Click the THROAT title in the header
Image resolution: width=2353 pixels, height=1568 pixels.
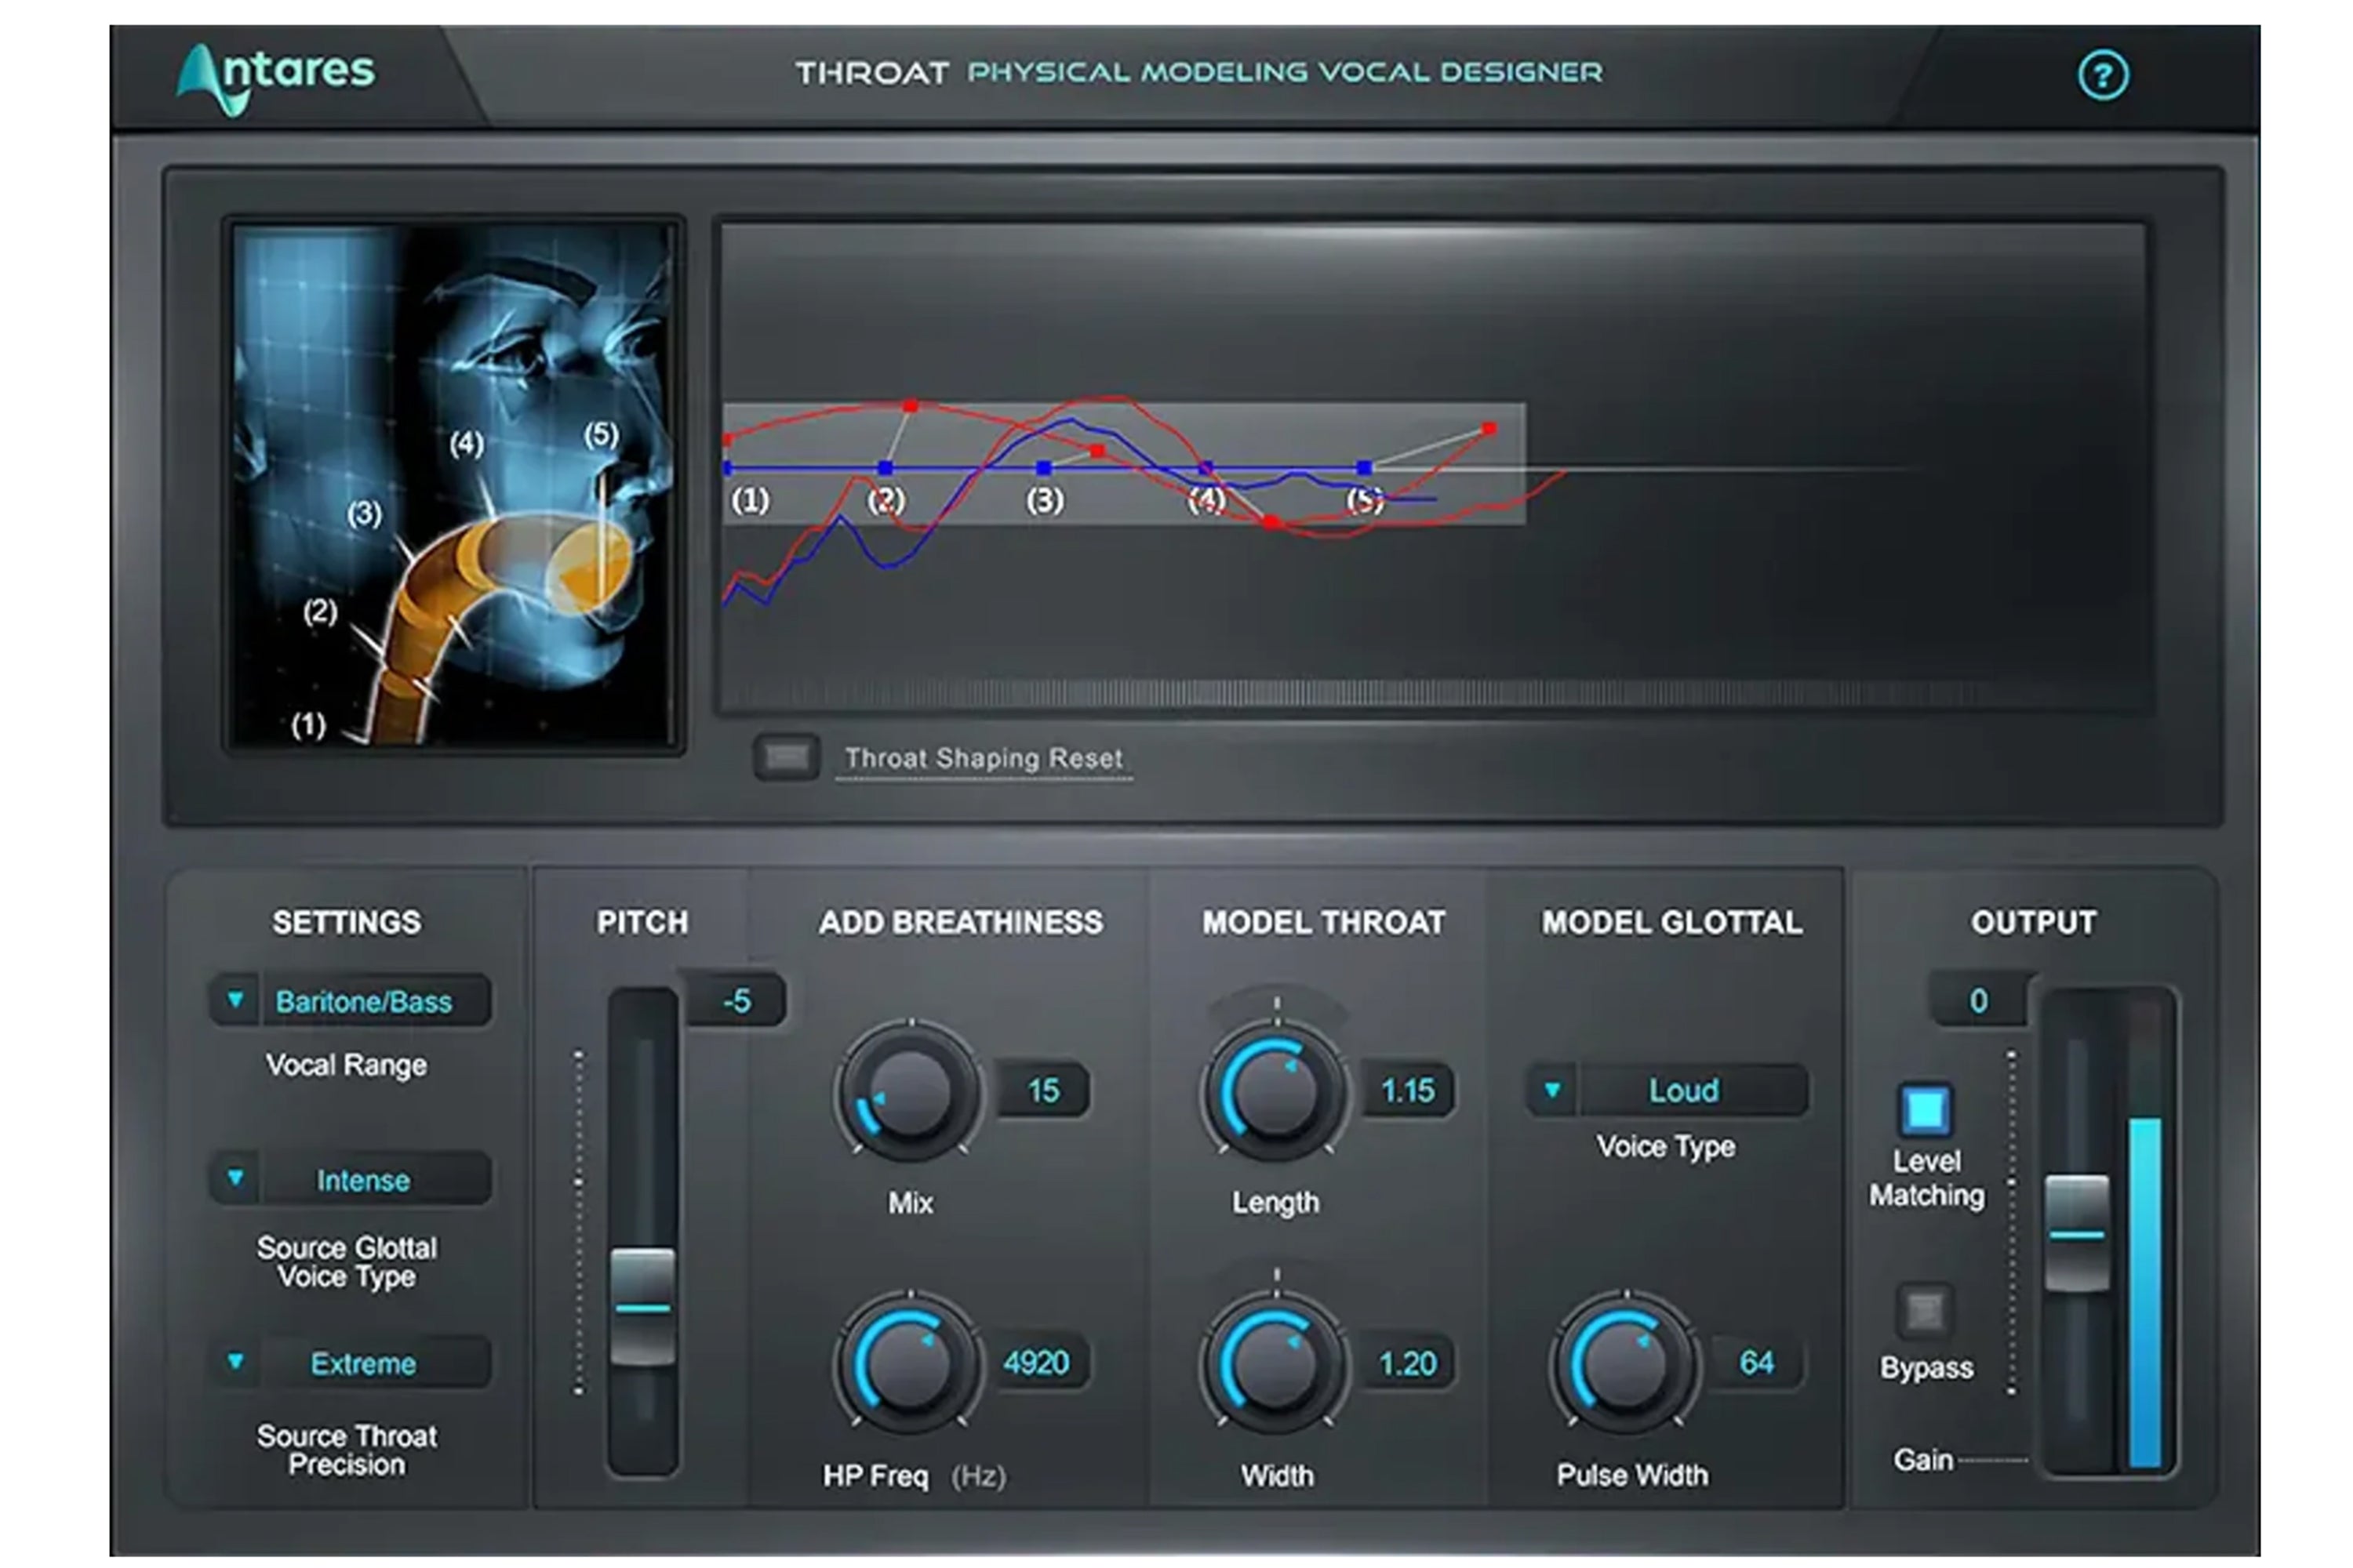coord(872,72)
